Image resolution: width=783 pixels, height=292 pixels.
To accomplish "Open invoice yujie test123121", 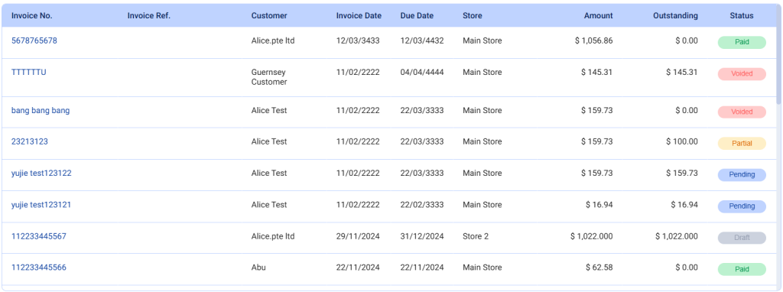I will pos(41,205).
